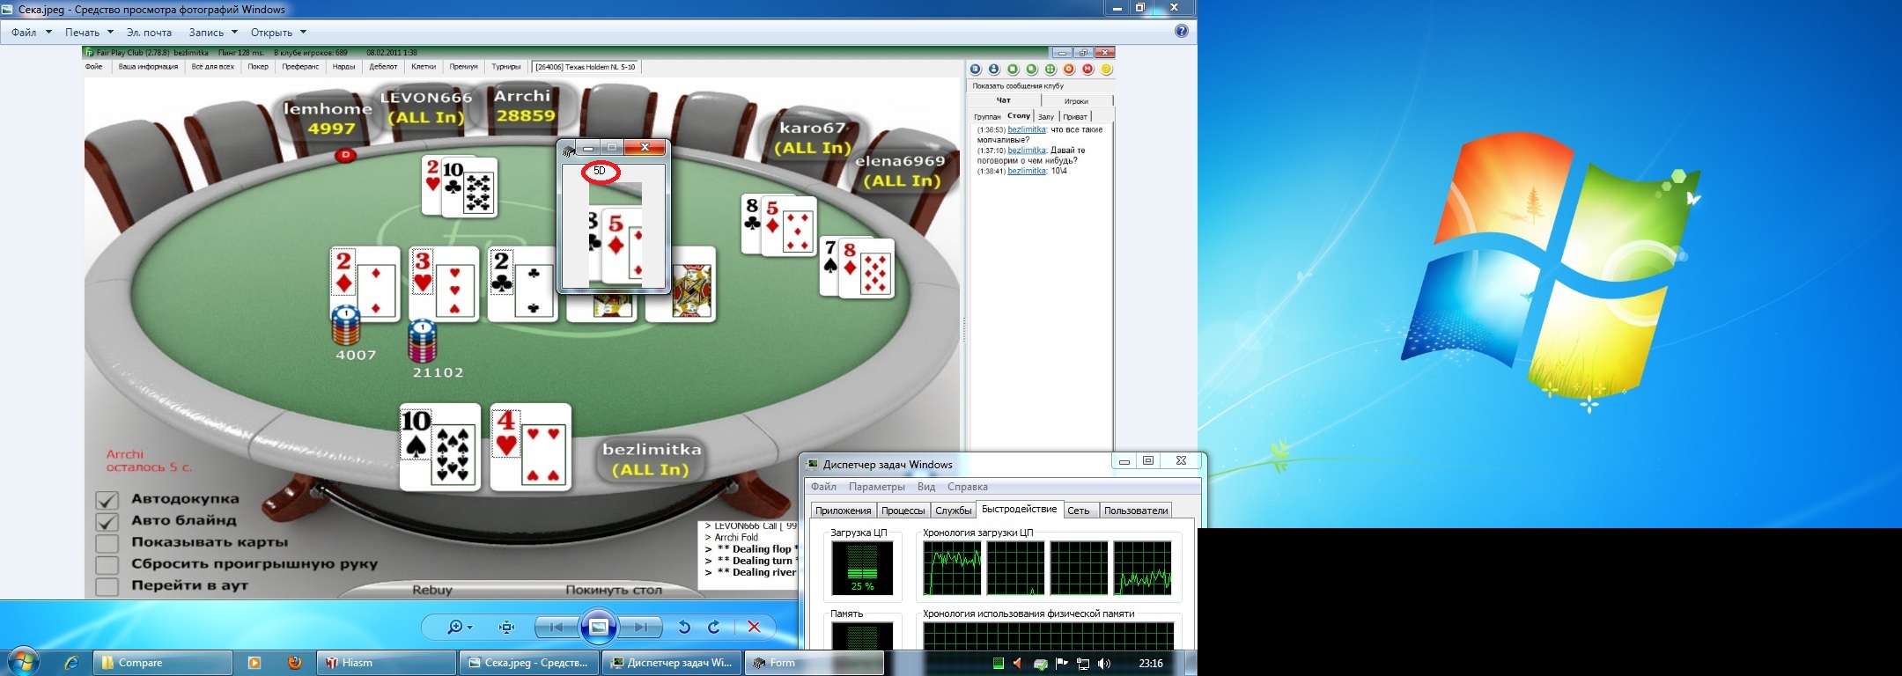The width and height of the screenshot is (1902, 676).
Task: Rotate the photo clockwise
Action: click(x=714, y=627)
